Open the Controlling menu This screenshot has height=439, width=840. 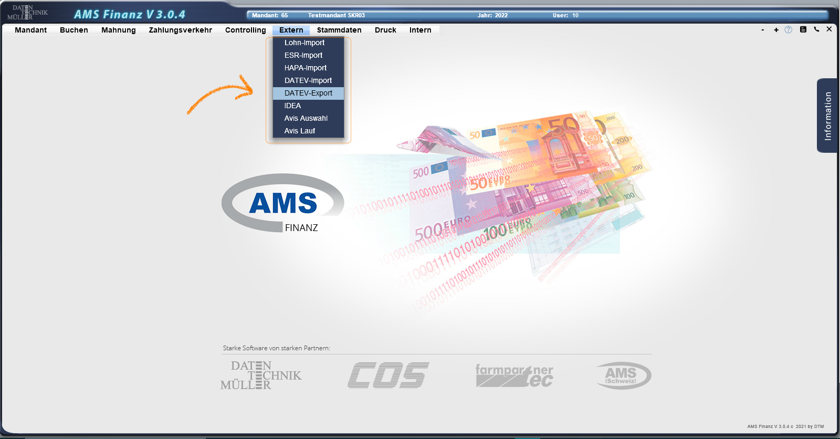(x=245, y=30)
